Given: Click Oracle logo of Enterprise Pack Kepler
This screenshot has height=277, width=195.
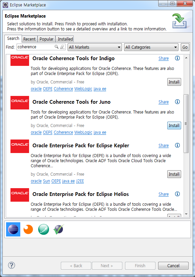Looking at the screenshot, I should click(x=20, y=146).
